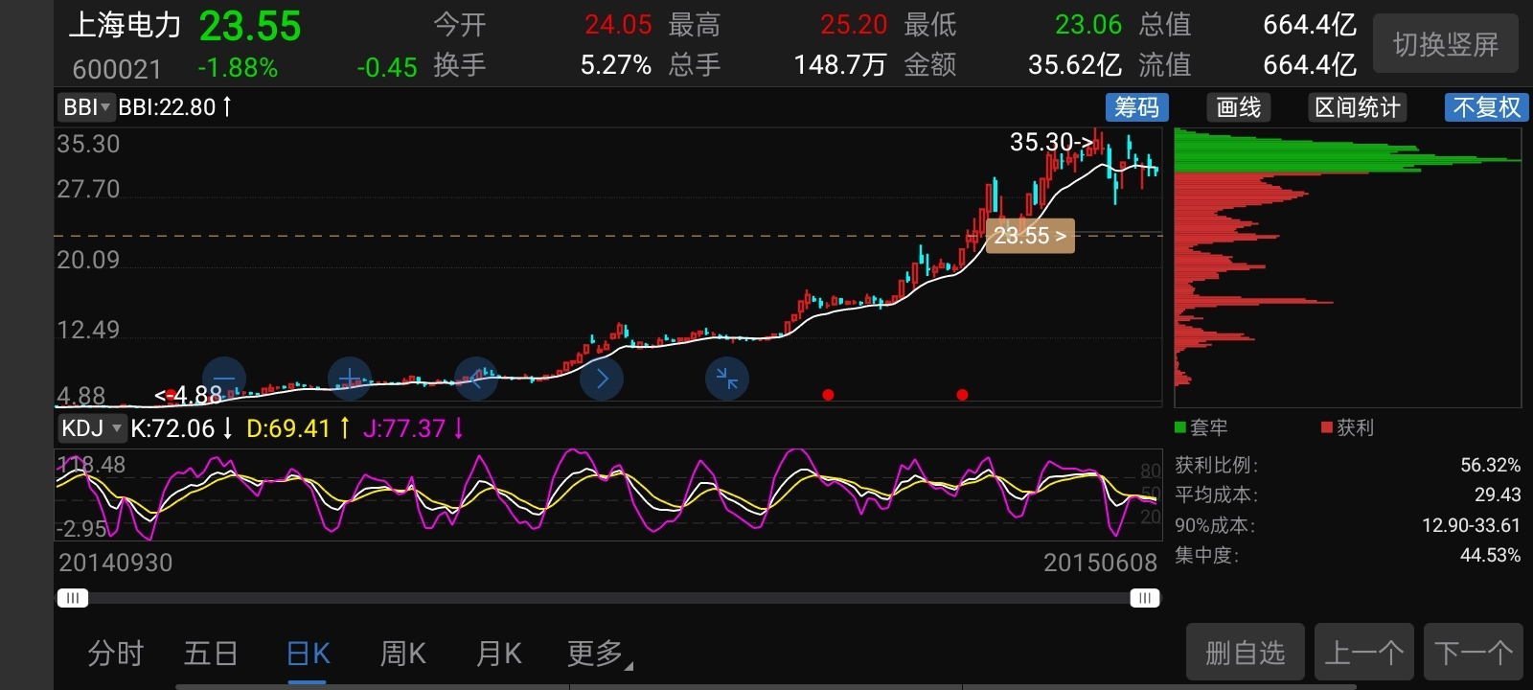Click the 获利比例 value 56.32%
1533x690 pixels.
tap(1490, 466)
